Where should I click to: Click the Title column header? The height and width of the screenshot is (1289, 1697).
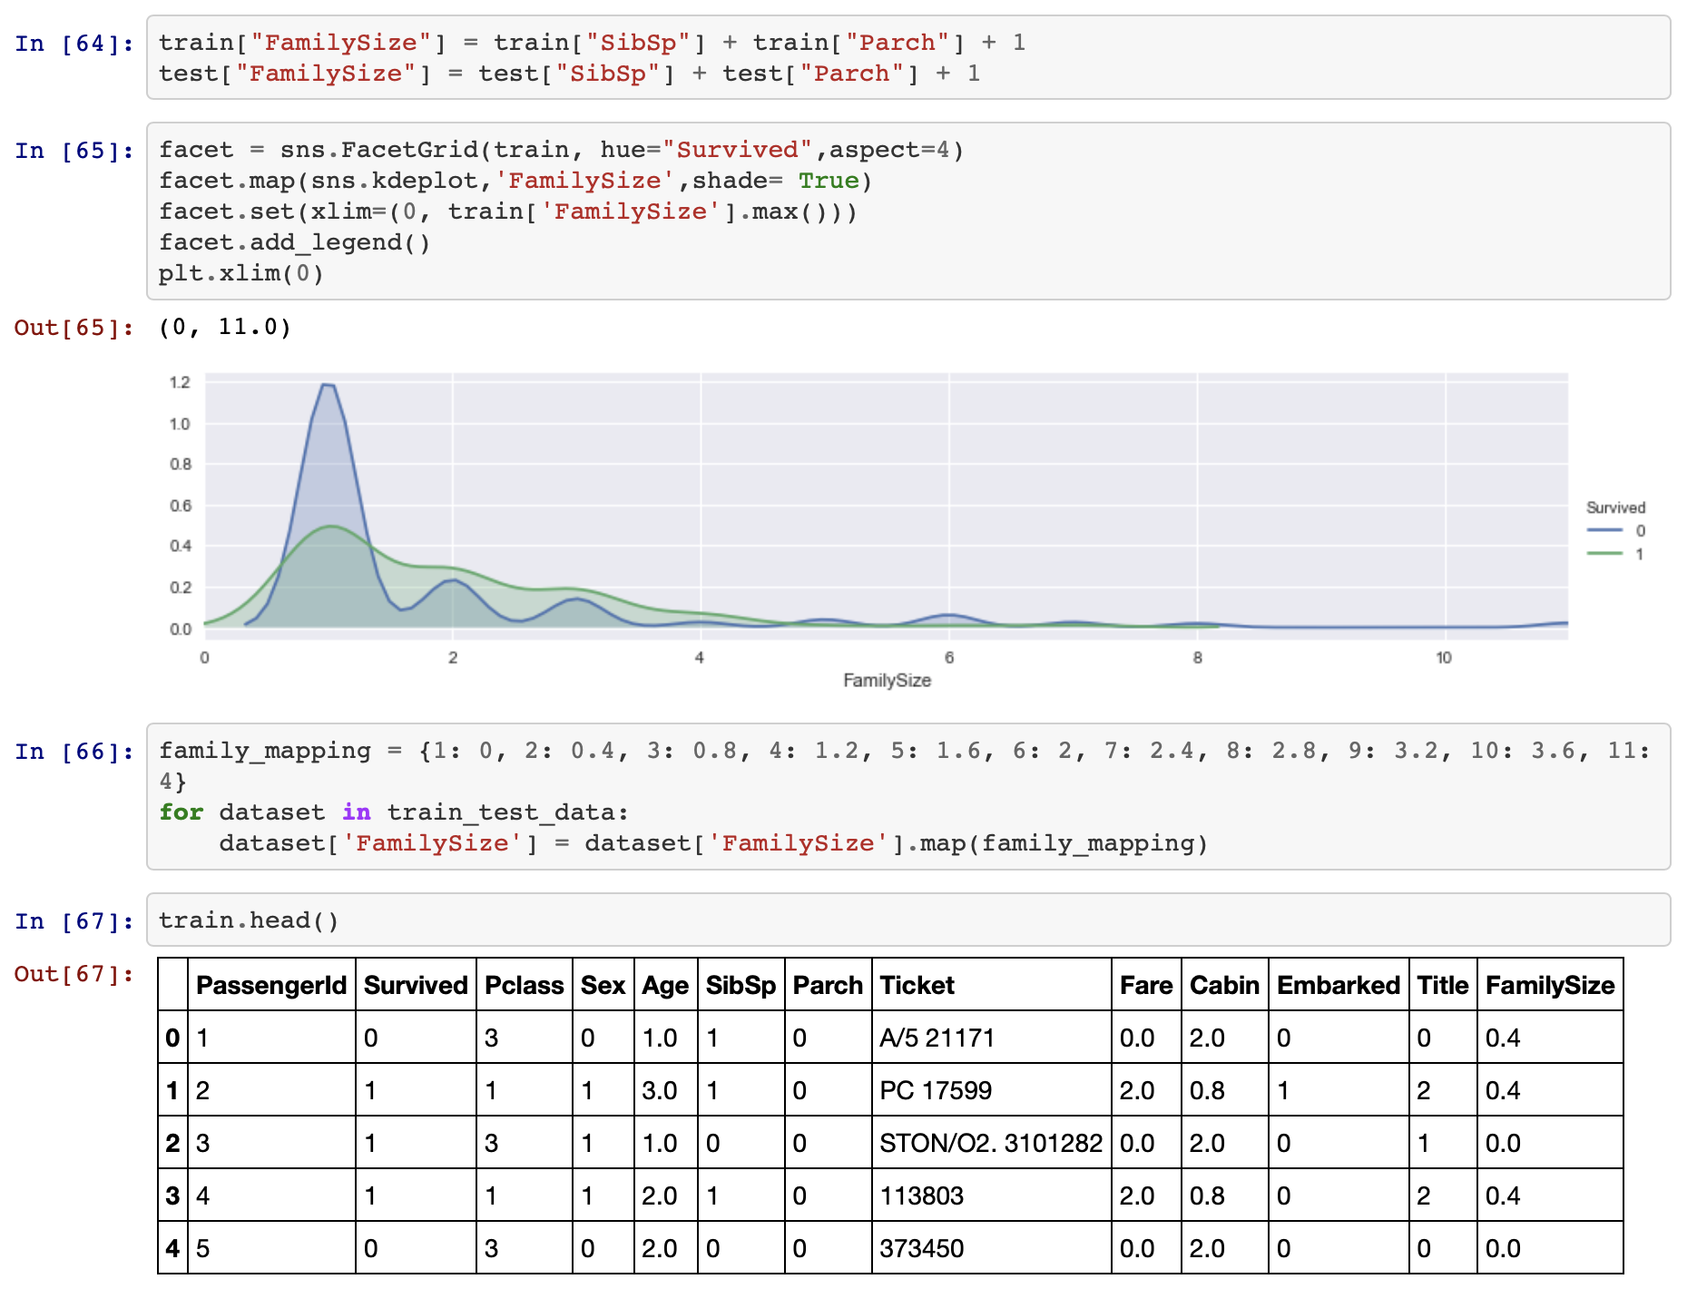click(x=1443, y=985)
